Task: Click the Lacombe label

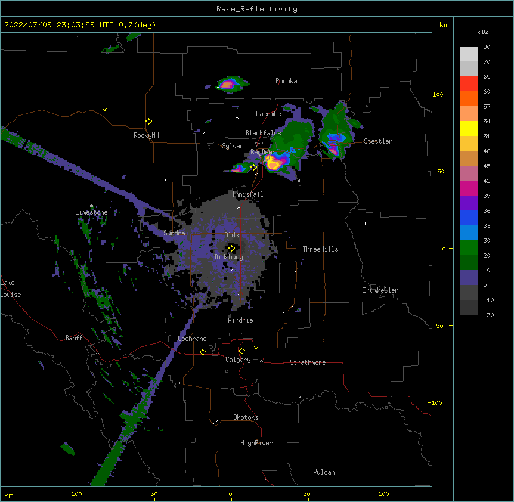Action: click(x=268, y=114)
